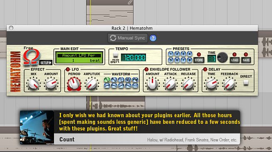This screenshot has height=152, width=272.
Task: Click the Delay FEEDBACK knob
Action: (x=229, y=84)
